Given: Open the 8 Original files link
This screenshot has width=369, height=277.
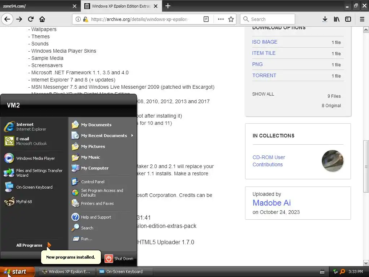Looking at the screenshot, I should pos(331,106).
